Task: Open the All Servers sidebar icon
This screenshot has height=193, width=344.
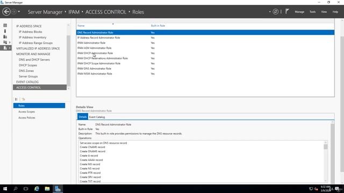Action: tap(5, 36)
